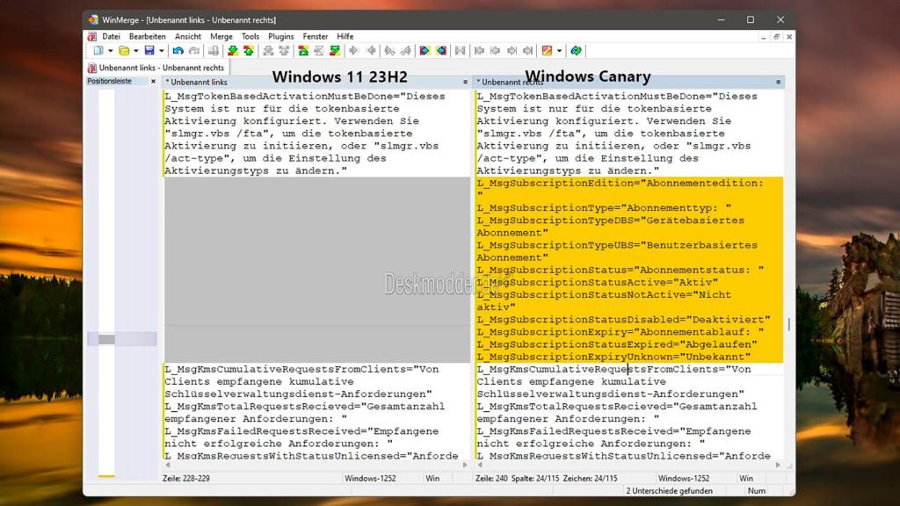This screenshot has height=506, width=900.
Task: Click the '2 Unterschiede gefunden' status text
Action: pyautogui.click(x=669, y=490)
